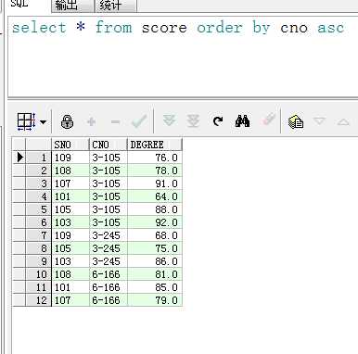Select row number 6 header
The image size is (358, 354).
38,222
